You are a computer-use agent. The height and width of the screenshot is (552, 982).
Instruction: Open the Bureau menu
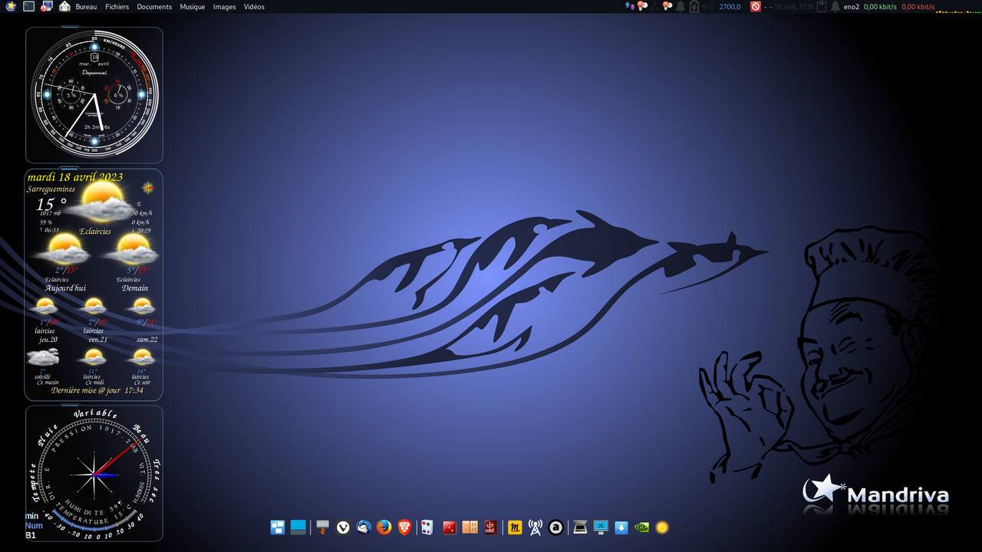tap(86, 7)
